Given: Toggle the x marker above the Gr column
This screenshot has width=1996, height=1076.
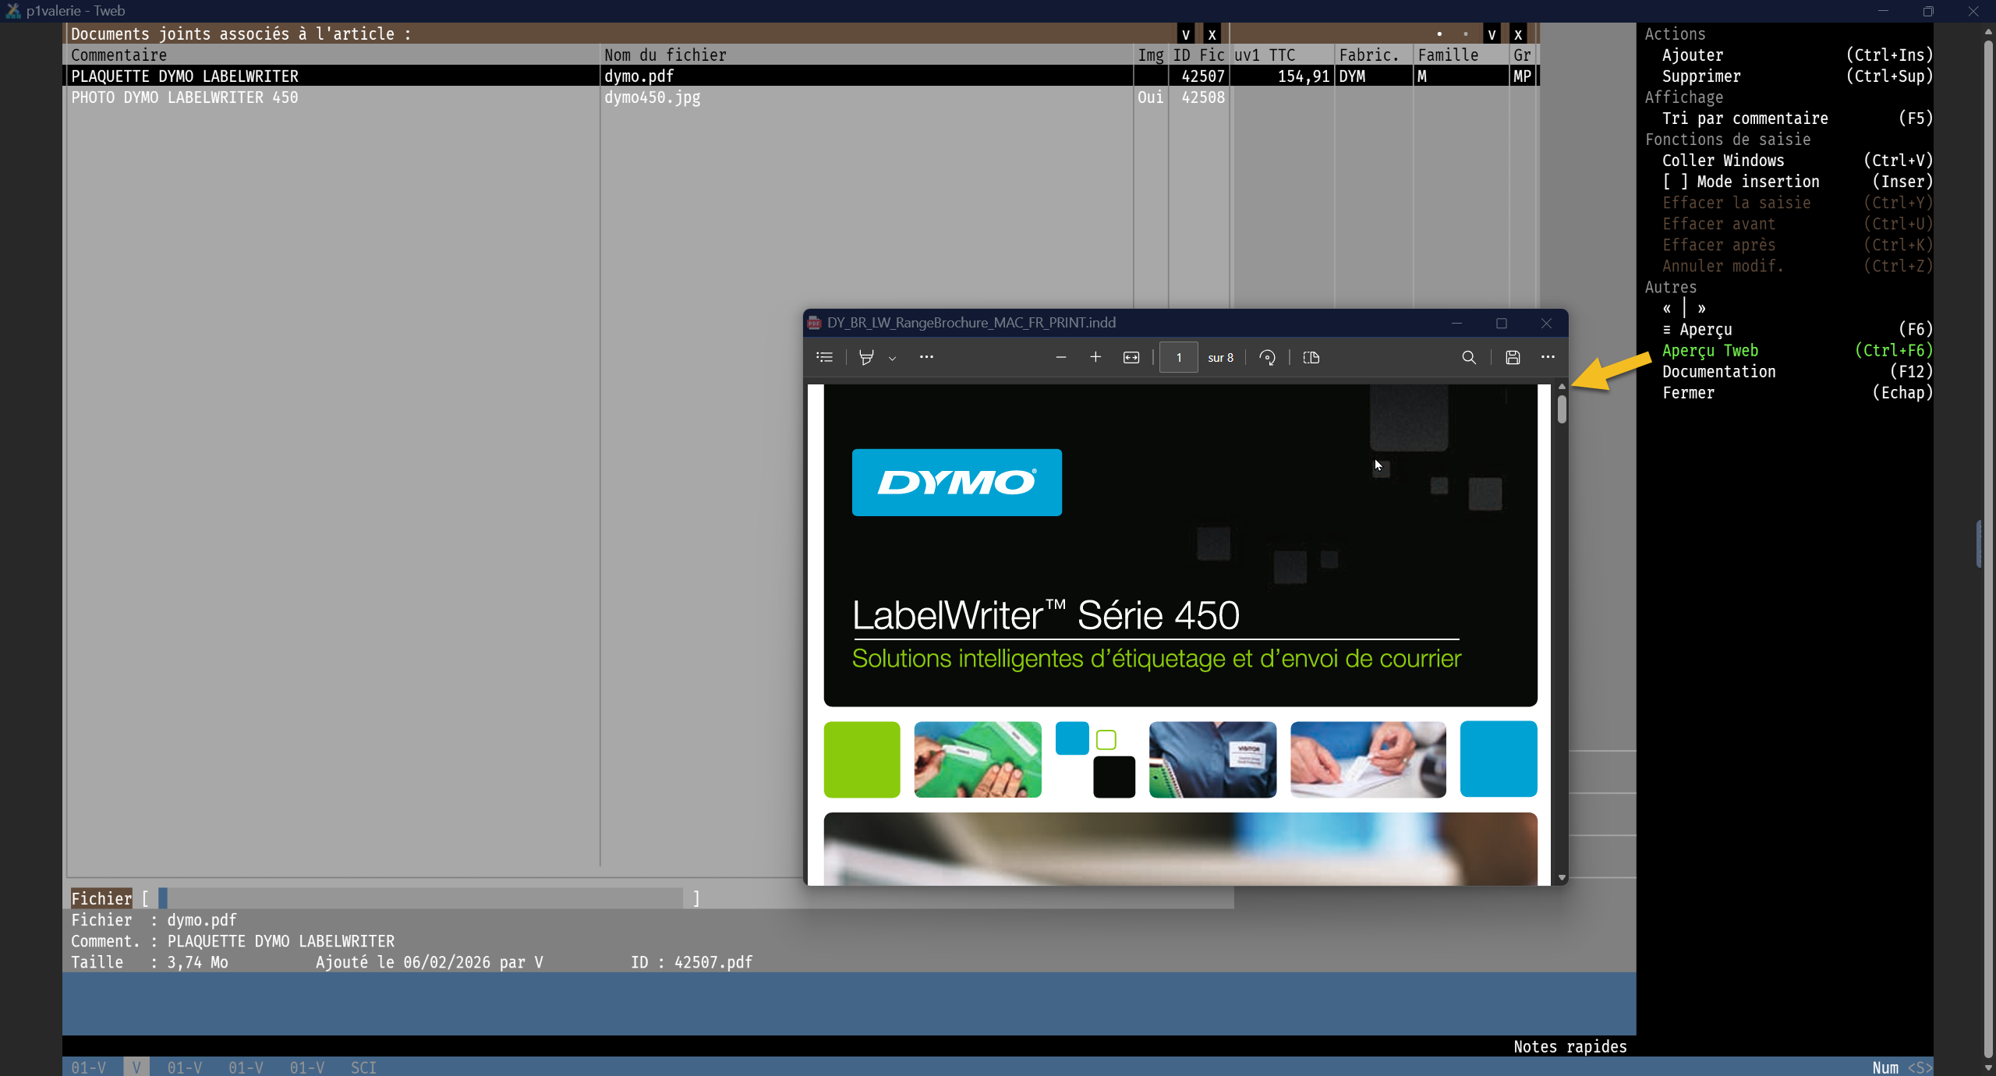Looking at the screenshot, I should [x=1518, y=34].
